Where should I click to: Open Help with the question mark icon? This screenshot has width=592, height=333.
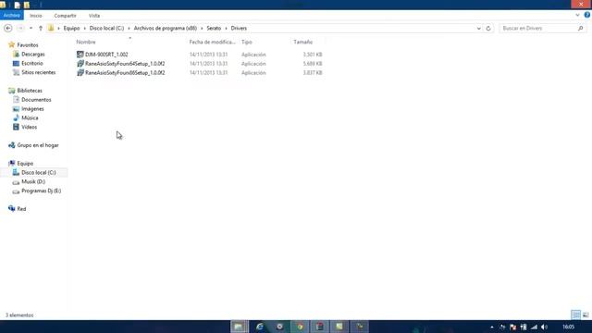(587, 15)
